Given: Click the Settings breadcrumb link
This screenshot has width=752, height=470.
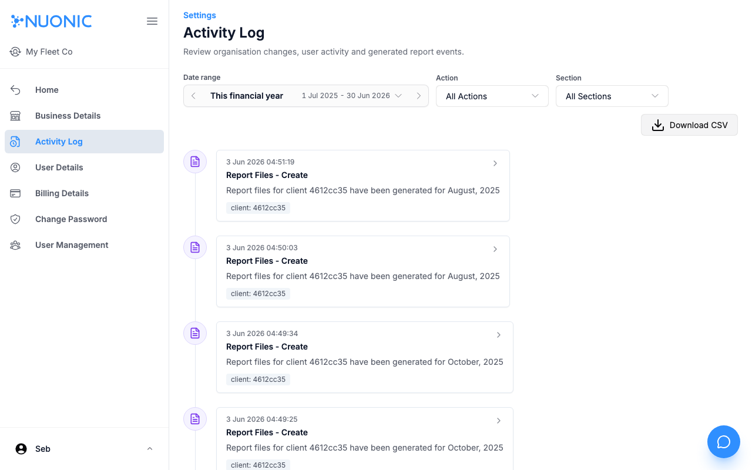Looking at the screenshot, I should (200, 15).
